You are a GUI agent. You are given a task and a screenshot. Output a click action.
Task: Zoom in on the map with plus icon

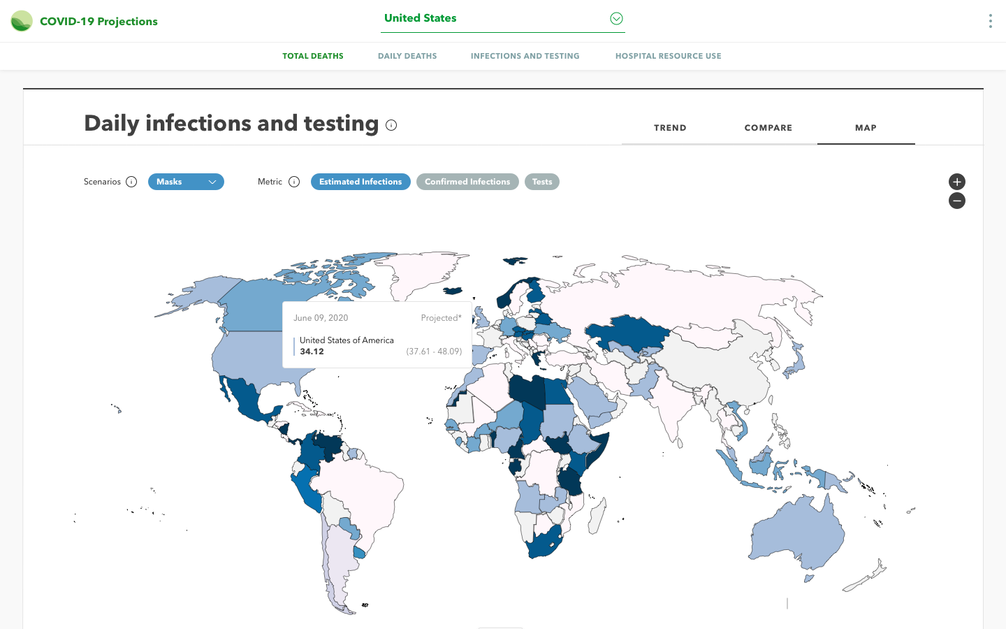(x=956, y=182)
